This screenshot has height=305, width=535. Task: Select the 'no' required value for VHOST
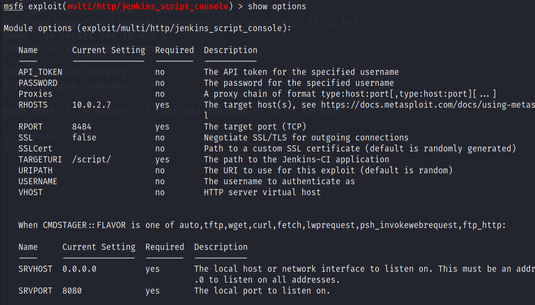[x=160, y=192]
